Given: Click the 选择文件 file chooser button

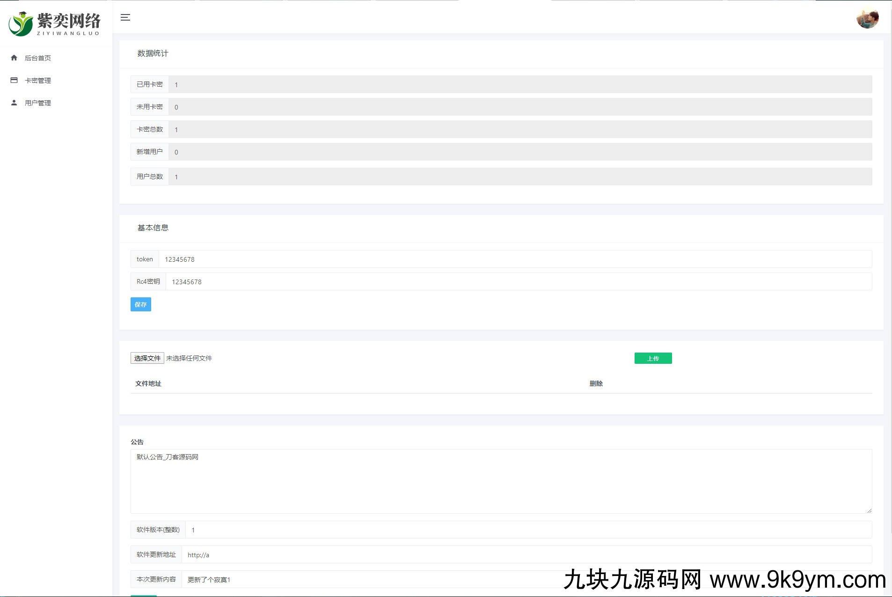Looking at the screenshot, I should [x=147, y=358].
